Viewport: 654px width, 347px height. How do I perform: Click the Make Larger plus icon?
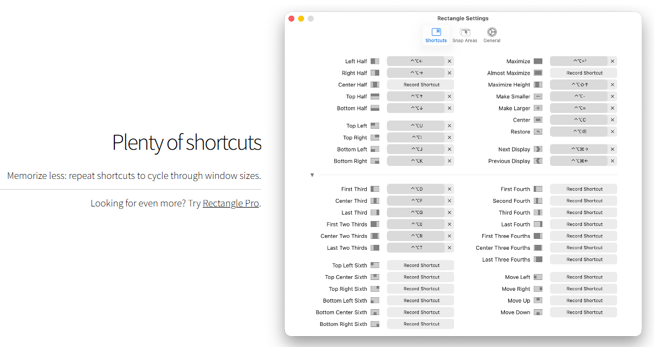538,108
